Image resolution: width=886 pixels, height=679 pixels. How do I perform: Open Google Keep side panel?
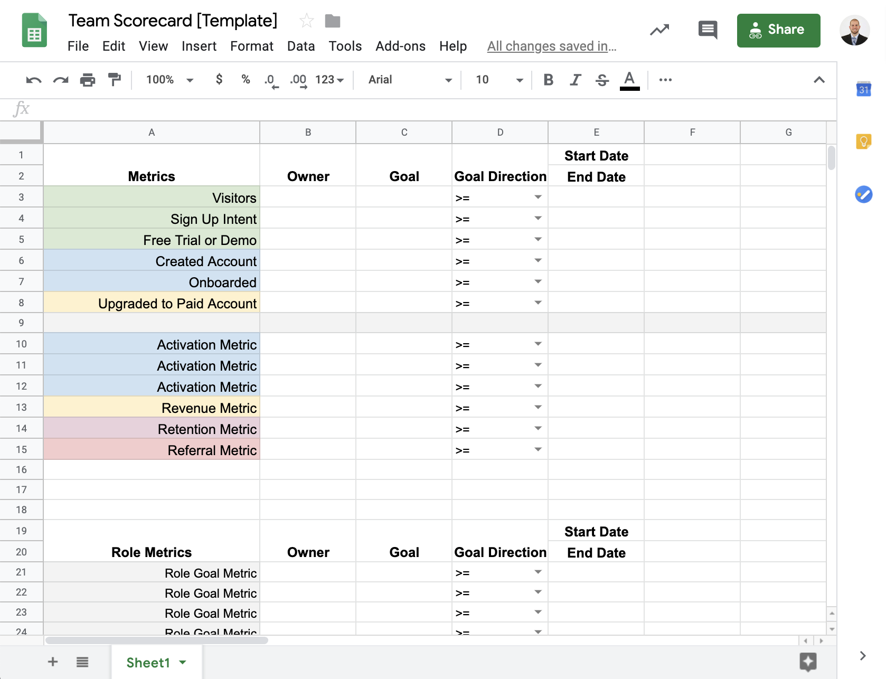coord(863,142)
